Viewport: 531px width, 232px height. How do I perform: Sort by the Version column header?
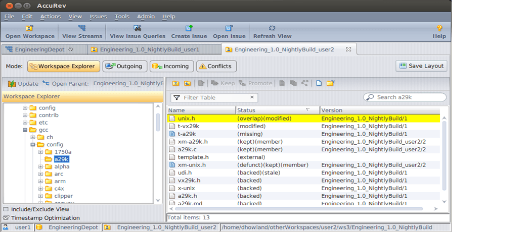point(380,110)
